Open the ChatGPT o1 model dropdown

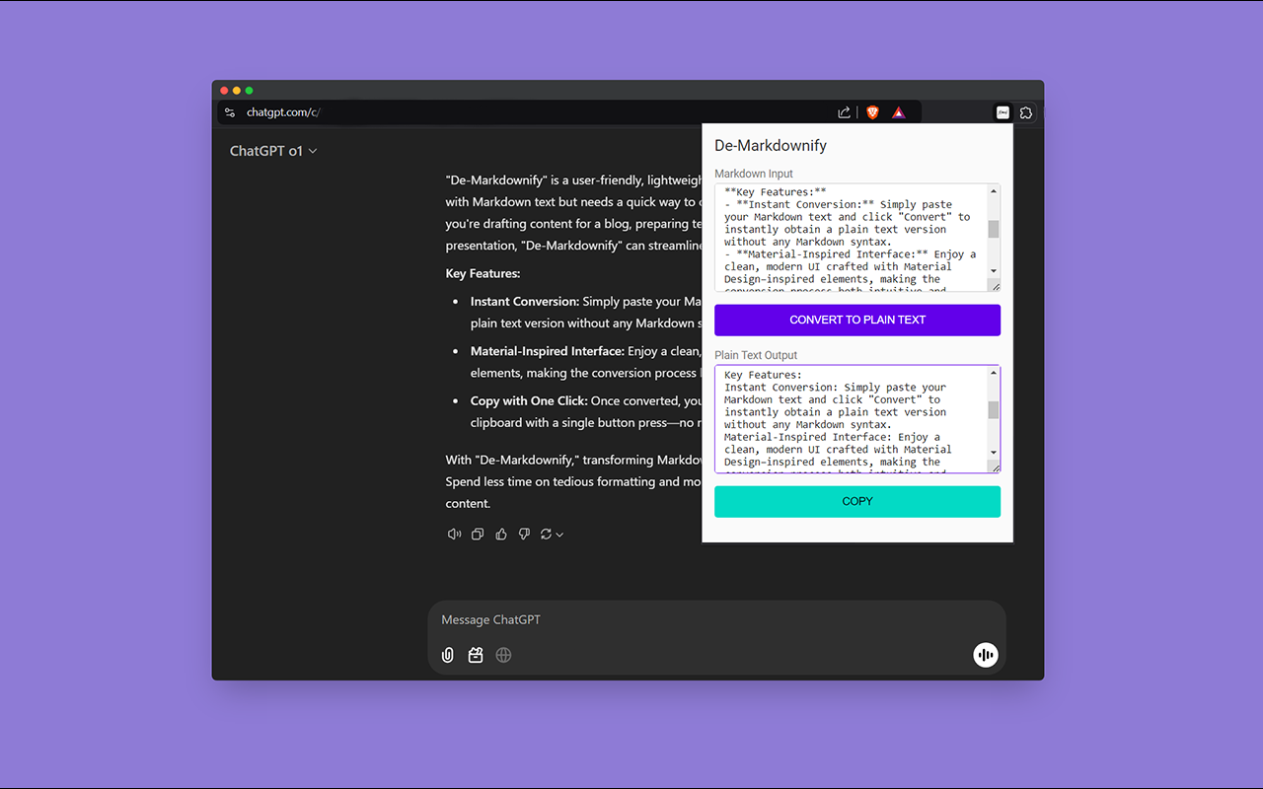(273, 151)
